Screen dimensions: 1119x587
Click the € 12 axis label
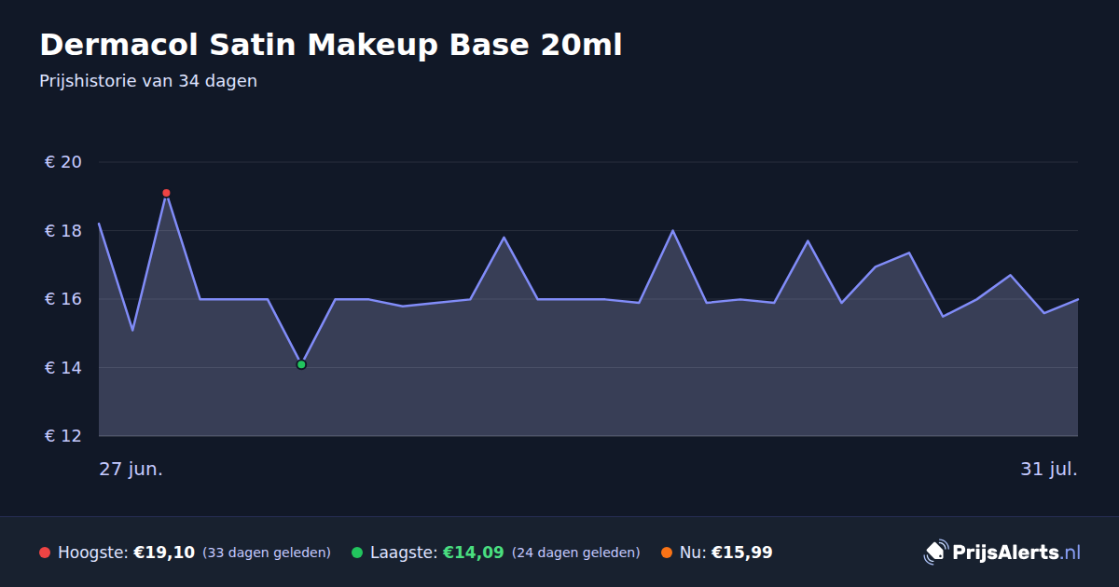click(x=63, y=436)
